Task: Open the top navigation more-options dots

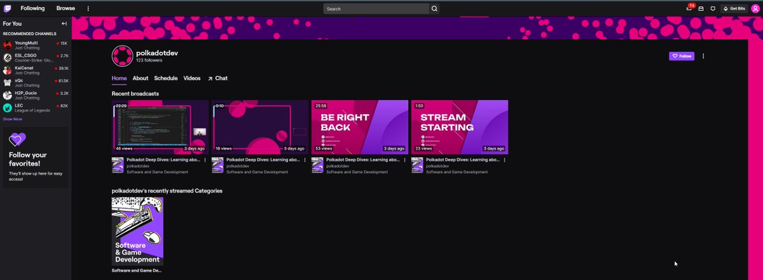Action: click(x=88, y=9)
